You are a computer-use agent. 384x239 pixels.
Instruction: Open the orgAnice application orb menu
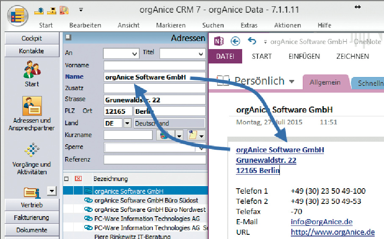17,17
